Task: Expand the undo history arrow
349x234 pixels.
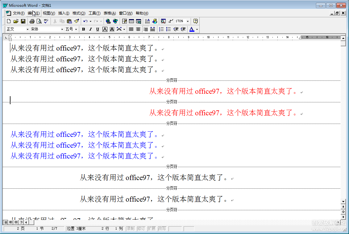Action: pyautogui.click(x=90, y=21)
